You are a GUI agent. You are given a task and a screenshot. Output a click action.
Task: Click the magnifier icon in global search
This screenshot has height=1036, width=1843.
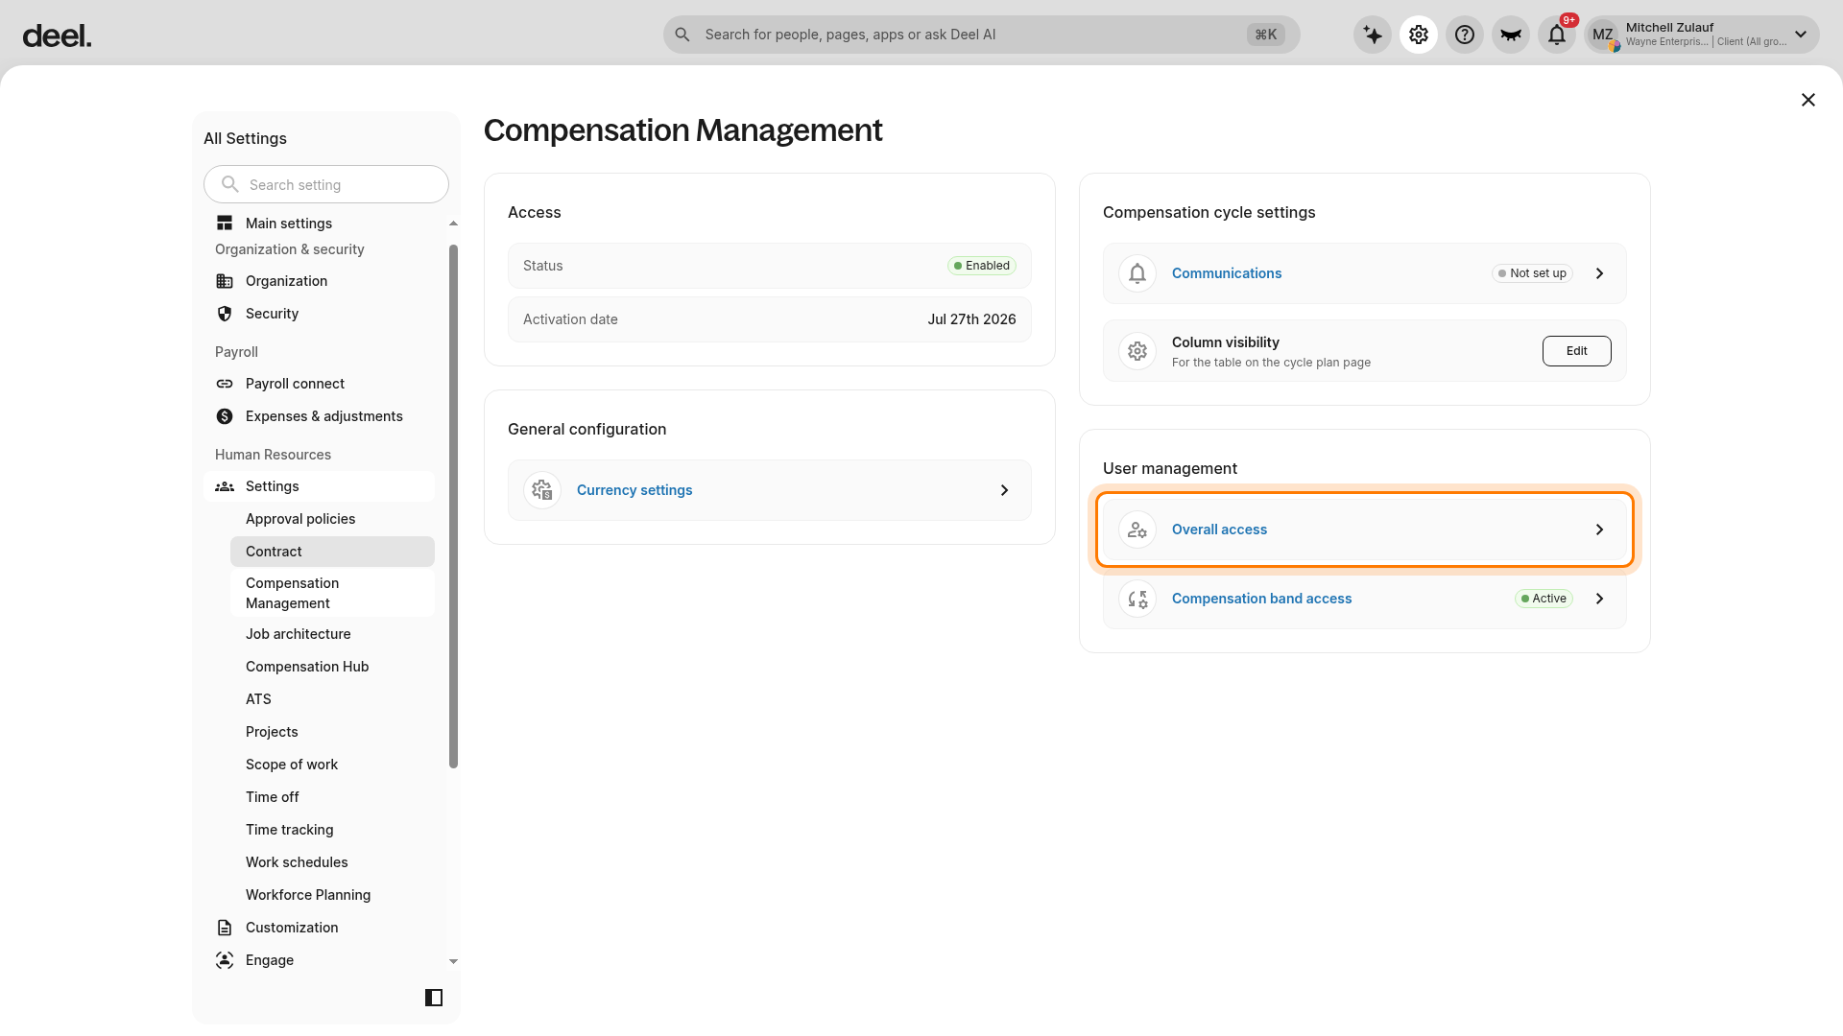tap(682, 35)
